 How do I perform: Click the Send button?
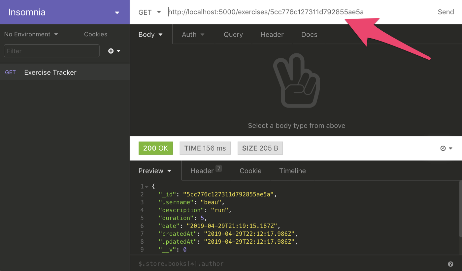click(x=446, y=12)
